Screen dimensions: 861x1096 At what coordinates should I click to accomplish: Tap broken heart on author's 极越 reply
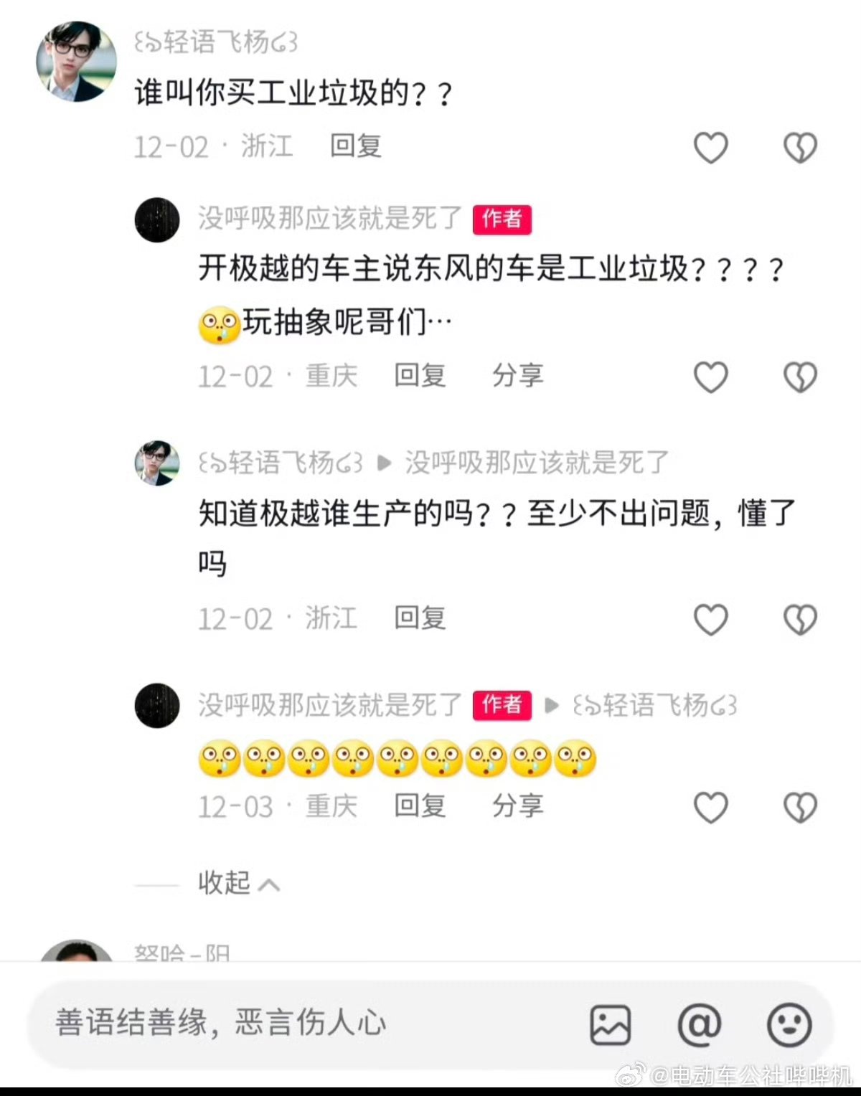(x=799, y=377)
